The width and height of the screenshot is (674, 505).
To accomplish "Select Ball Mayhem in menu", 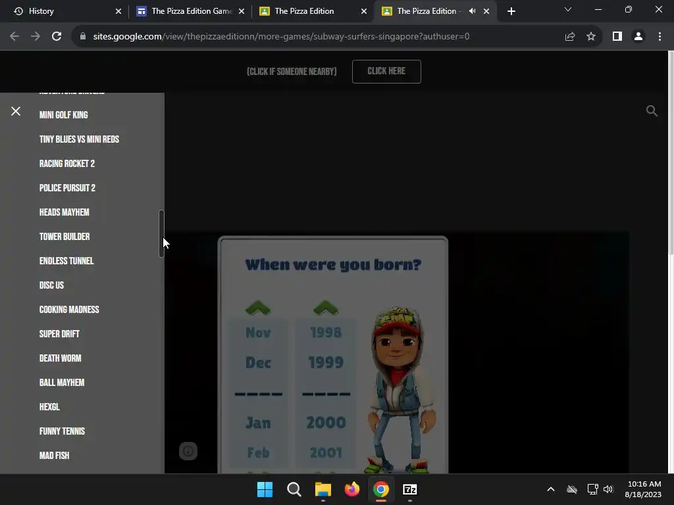I will tap(62, 383).
